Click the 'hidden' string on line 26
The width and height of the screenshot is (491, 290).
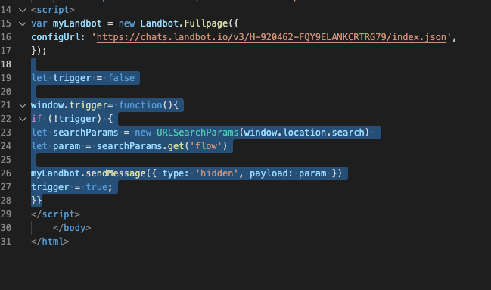[x=216, y=173]
